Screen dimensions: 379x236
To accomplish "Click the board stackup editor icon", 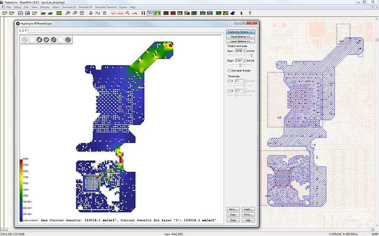I will click(59, 13).
